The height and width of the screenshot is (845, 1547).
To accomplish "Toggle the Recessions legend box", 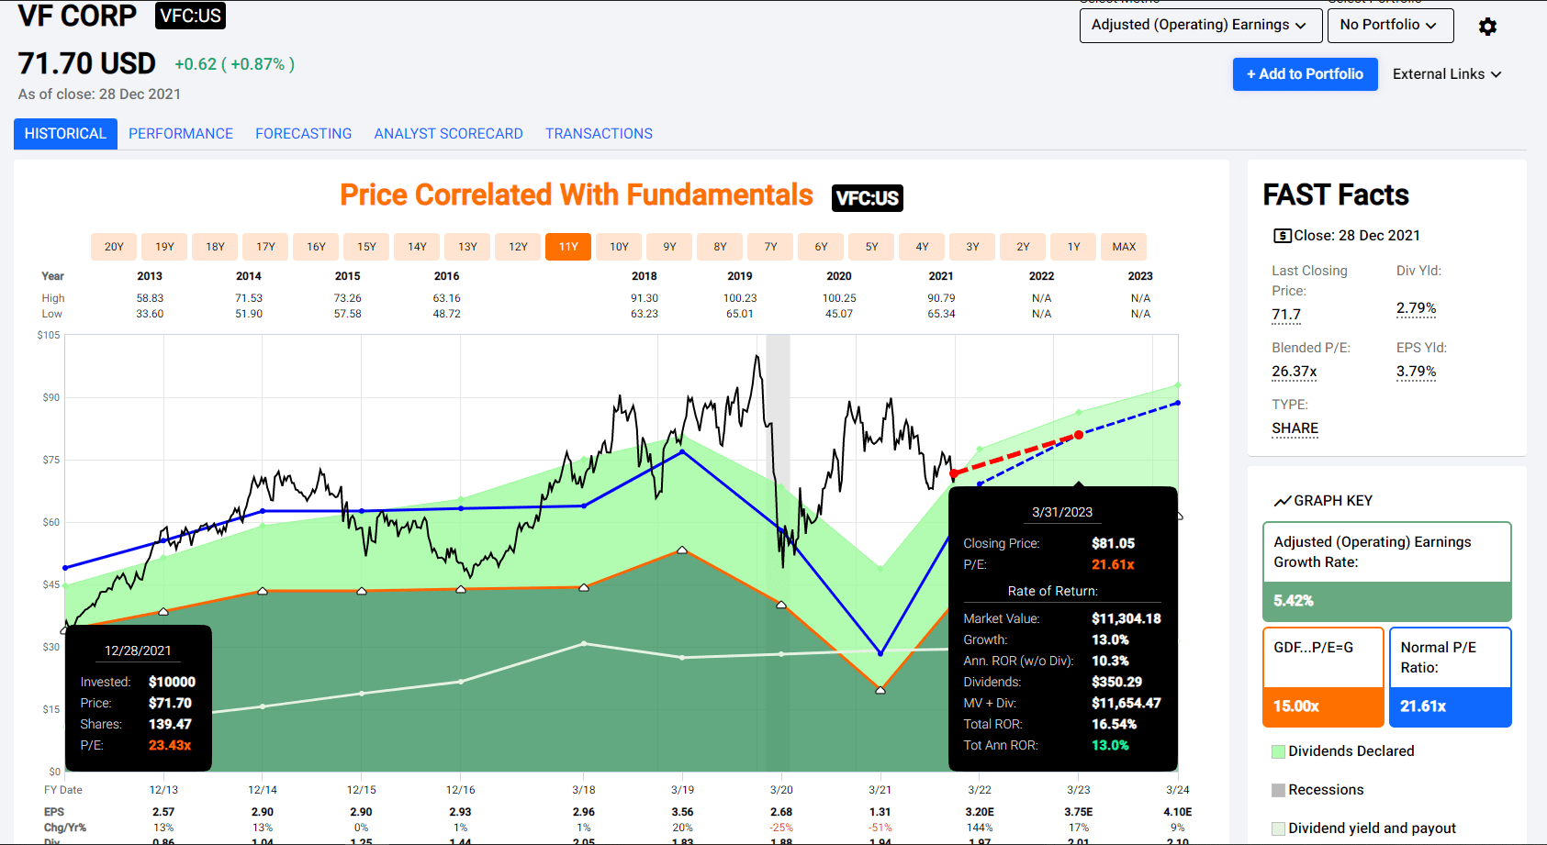I will click(x=1278, y=790).
